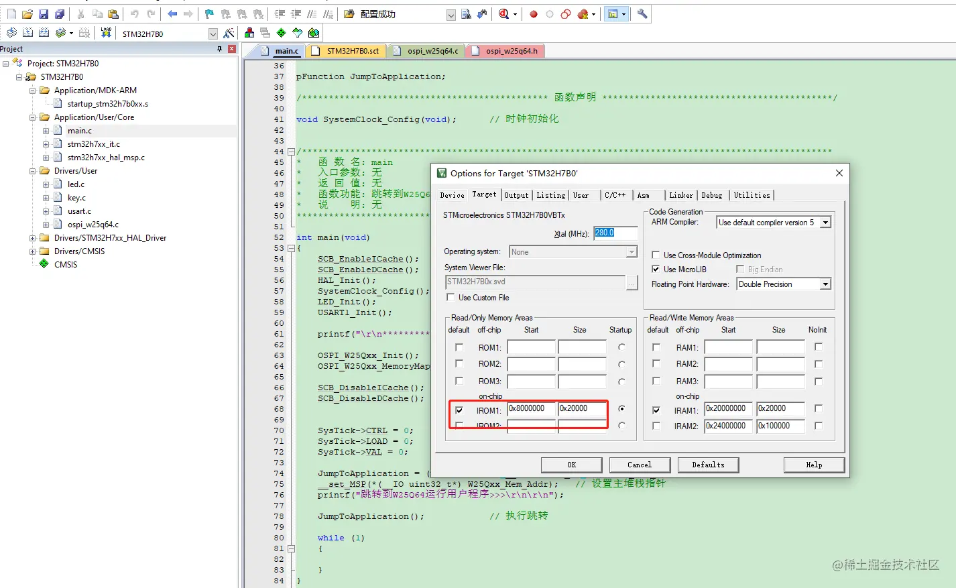Translate the current file
This screenshot has width=956, height=588.
(x=11, y=33)
